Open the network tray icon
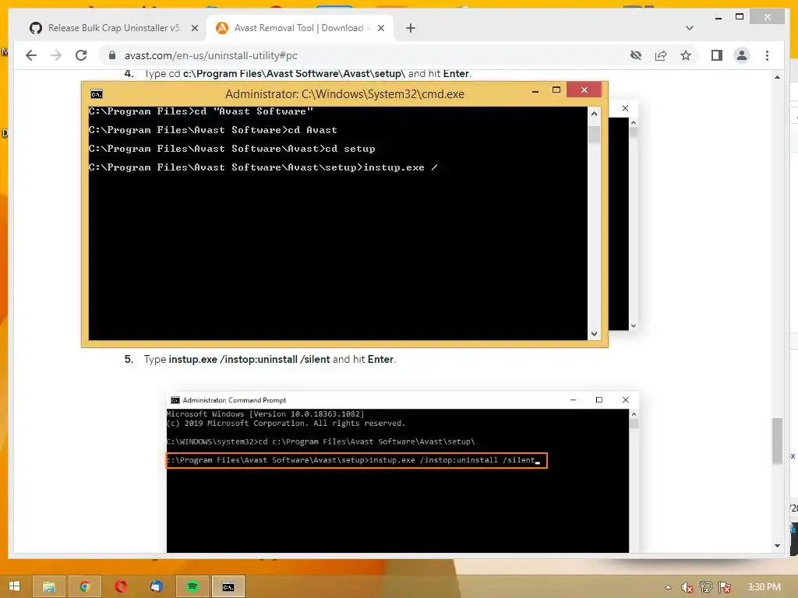 pos(706,587)
